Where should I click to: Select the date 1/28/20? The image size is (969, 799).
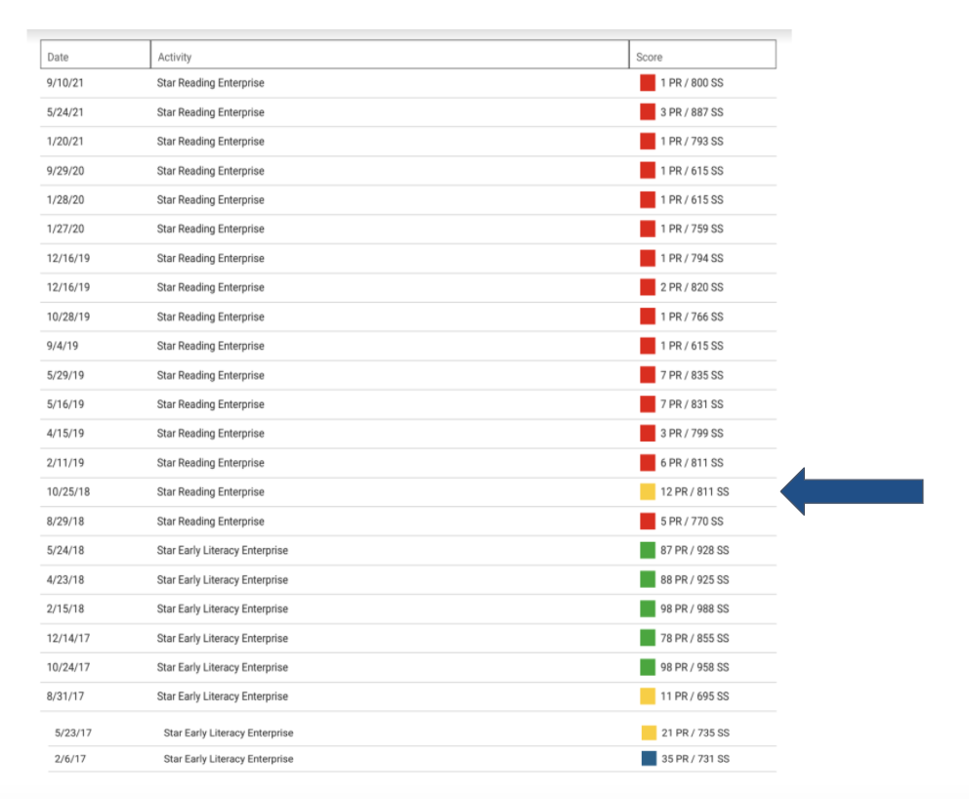click(65, 199)
